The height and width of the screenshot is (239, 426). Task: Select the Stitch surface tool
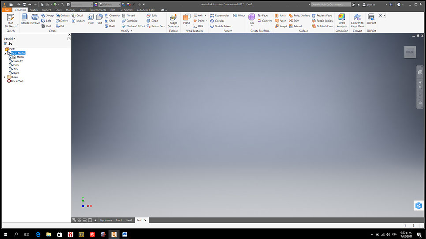[280, 15]
